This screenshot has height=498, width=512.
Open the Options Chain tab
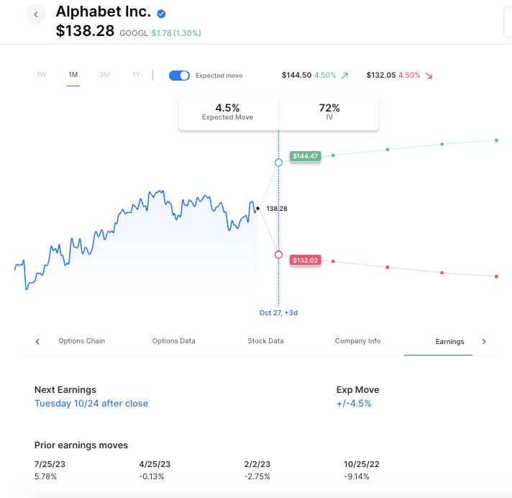(x=81, y=341)
